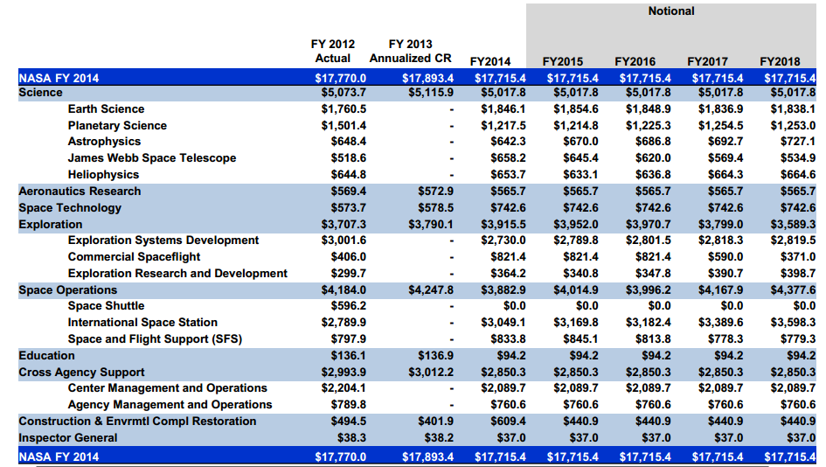The width and height of the screenshot is (826, 467).
Task: Click the Aeronautics Research heading
Action: coord(80,192)
